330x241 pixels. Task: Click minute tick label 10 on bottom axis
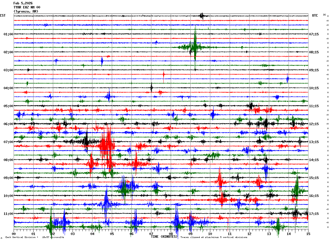210,234
